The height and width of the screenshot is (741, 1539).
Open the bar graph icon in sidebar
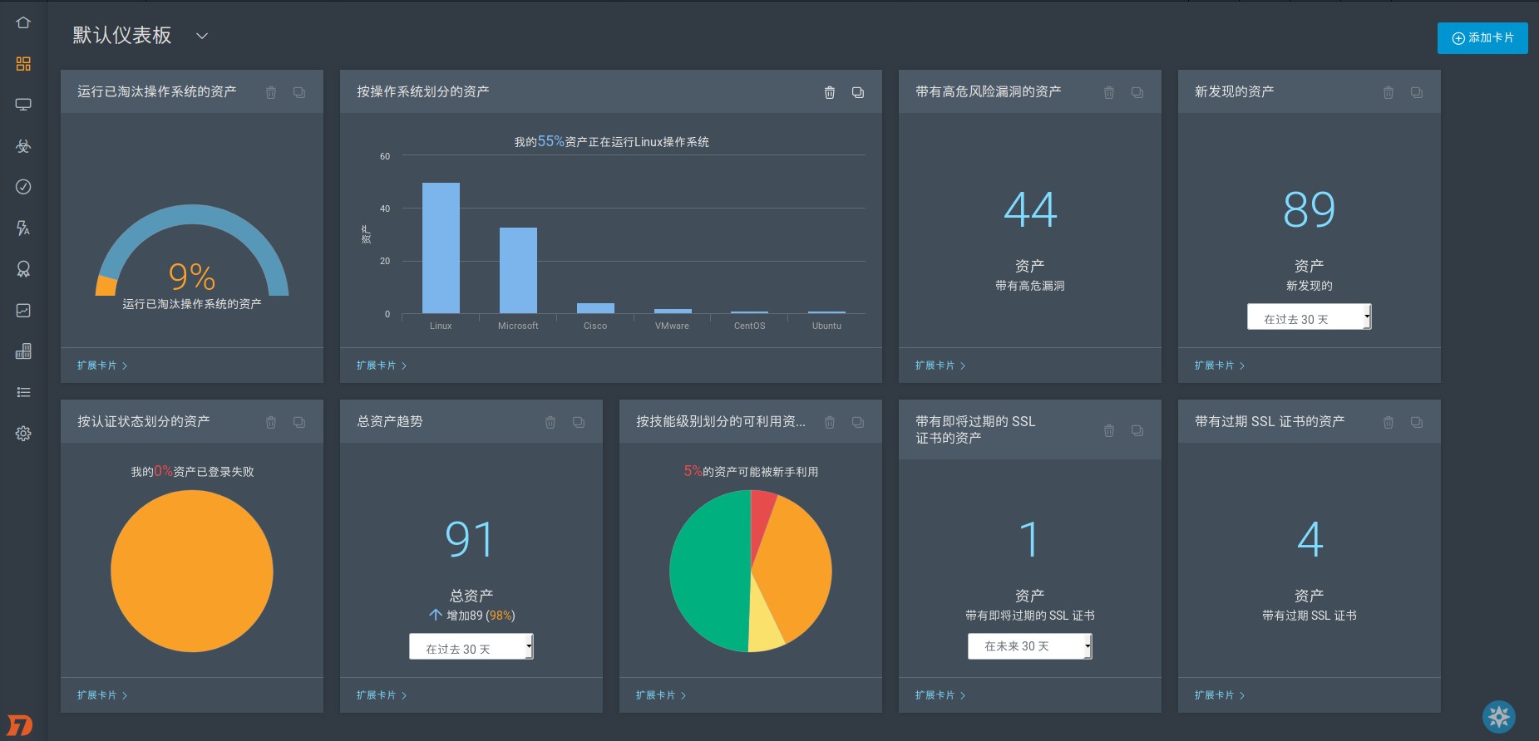tap(23, 351)
